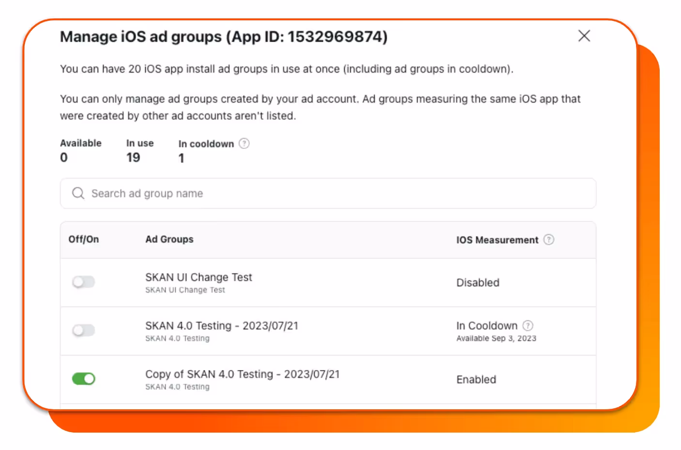Select the Off/On column header
681x450 pixels.
83,239
